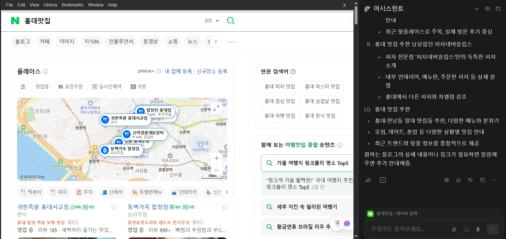Click the assistant message input field
Screen dimensions: 506x239
click(407, 229)
